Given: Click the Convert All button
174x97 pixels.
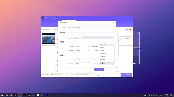Looking at the screenshot, I should click(126, 75).
